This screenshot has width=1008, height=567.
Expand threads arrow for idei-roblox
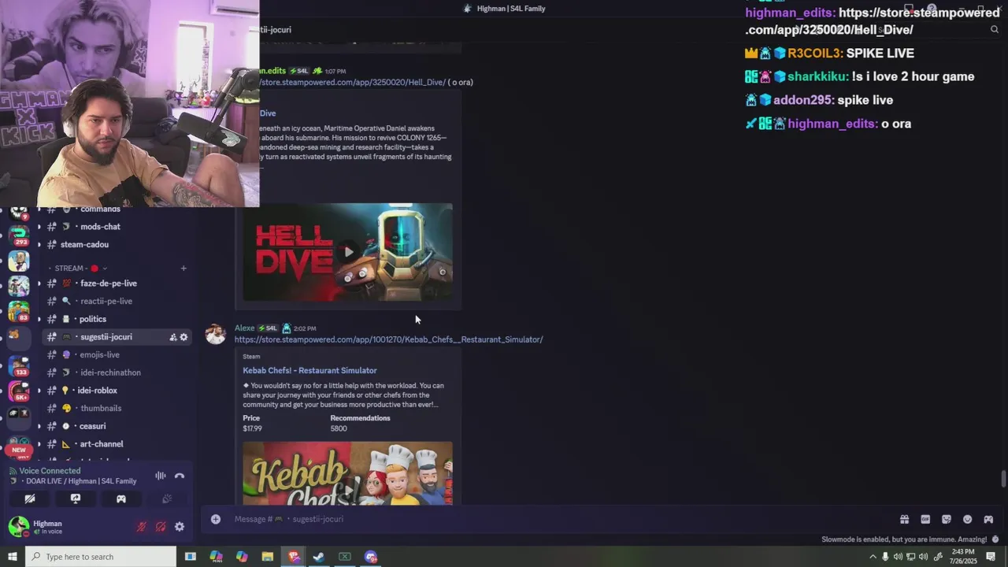(x=39, y=391)
